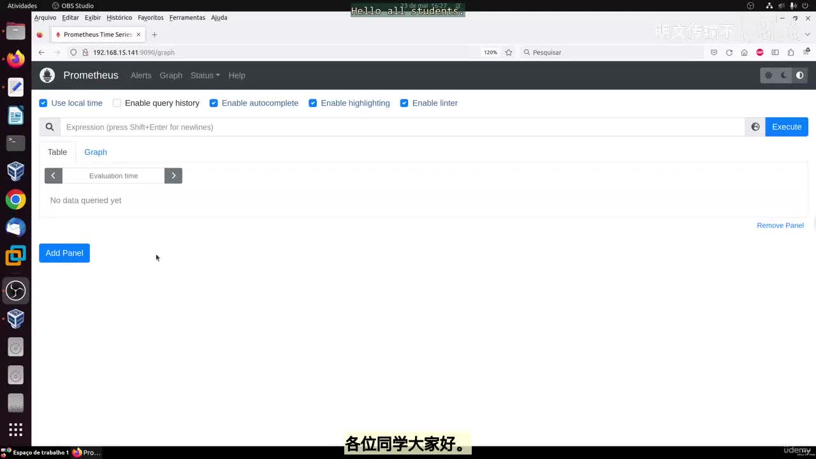Click the Prometheus brand title

coord(91,75)
